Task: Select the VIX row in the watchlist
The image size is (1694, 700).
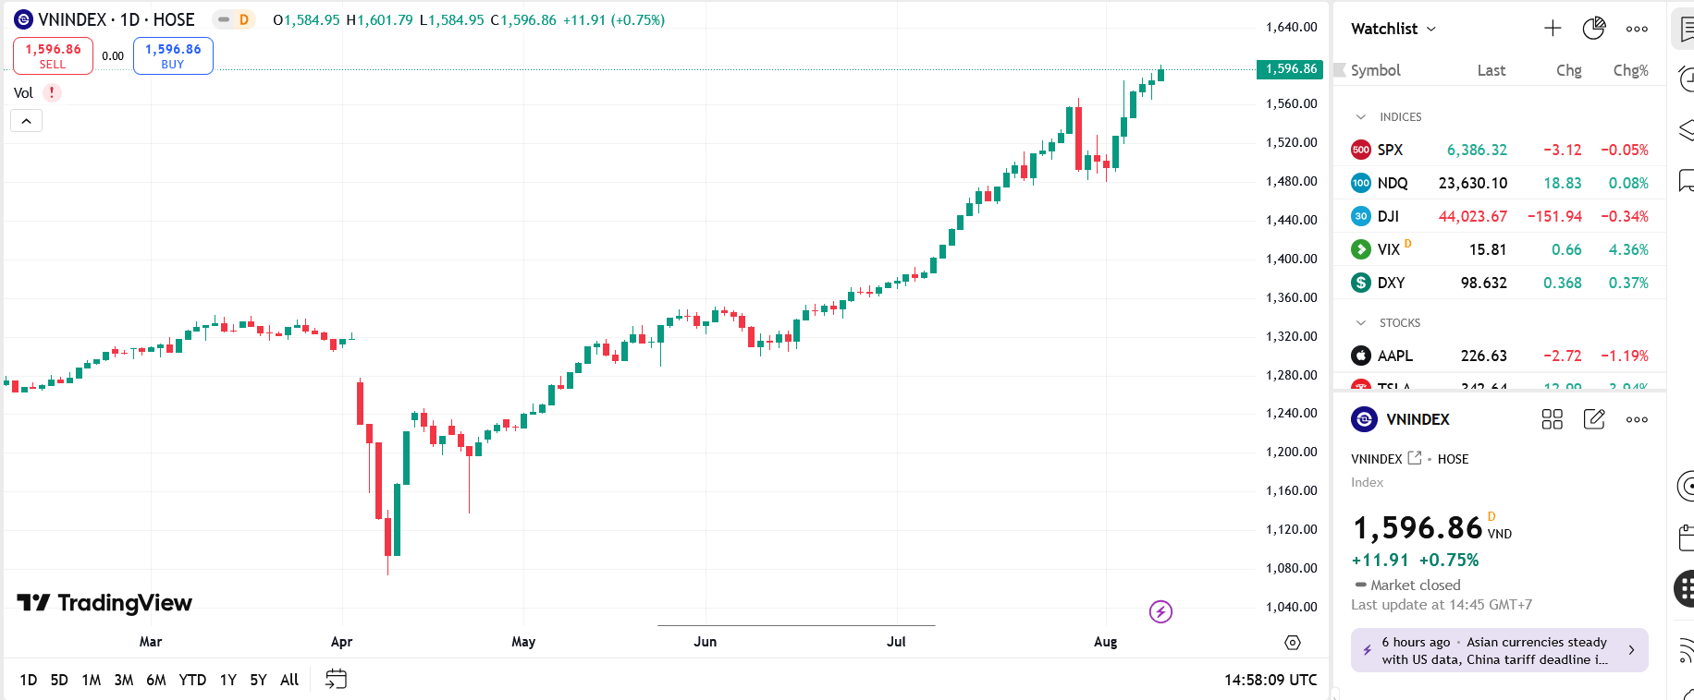Action: coord(1500,249)
